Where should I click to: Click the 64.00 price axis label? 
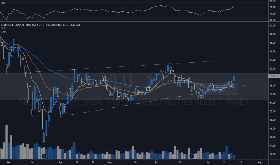(272, 60)
